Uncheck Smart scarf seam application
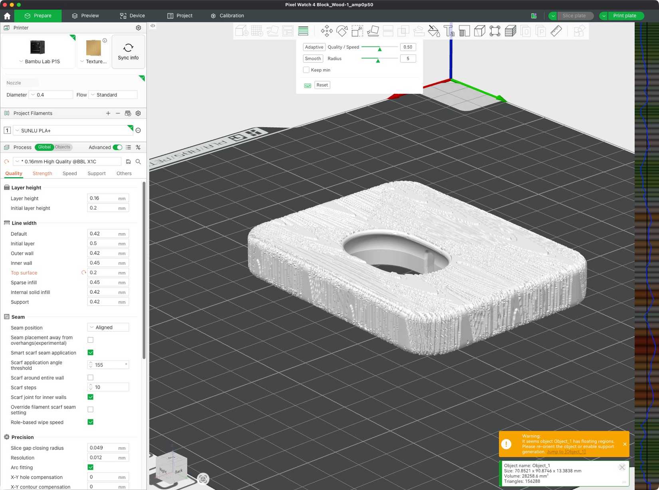This screenshot has width=659, height=490. [x=91, y=353]
